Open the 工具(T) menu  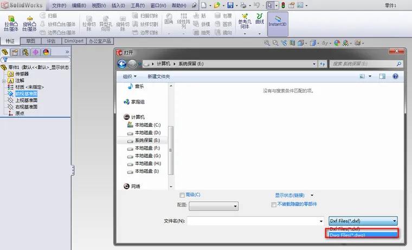pyautogui.click(x=138, y=5)
